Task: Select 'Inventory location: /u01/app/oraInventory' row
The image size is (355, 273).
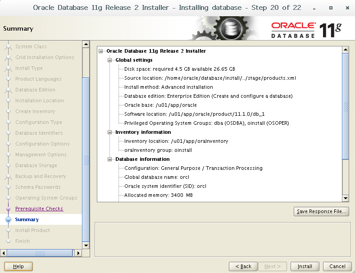Action: coord(176,141)
